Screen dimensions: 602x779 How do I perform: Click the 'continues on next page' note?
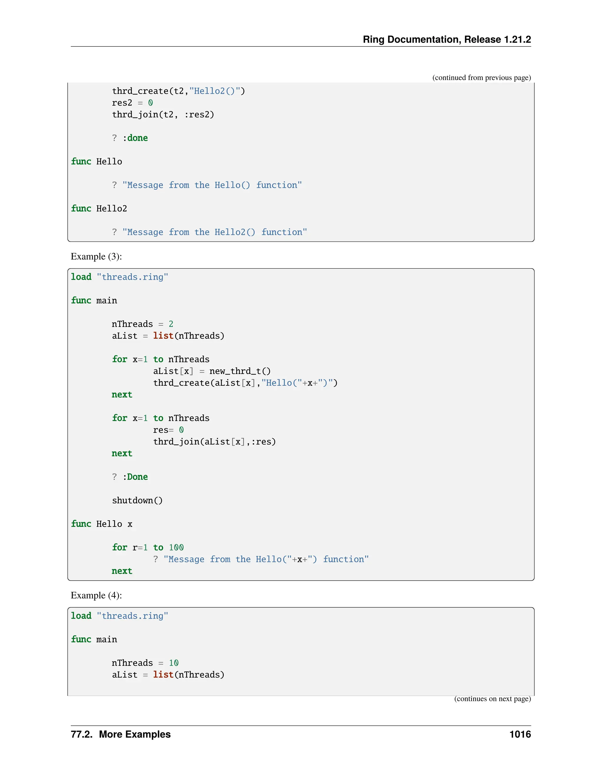(x=492, y=699)
